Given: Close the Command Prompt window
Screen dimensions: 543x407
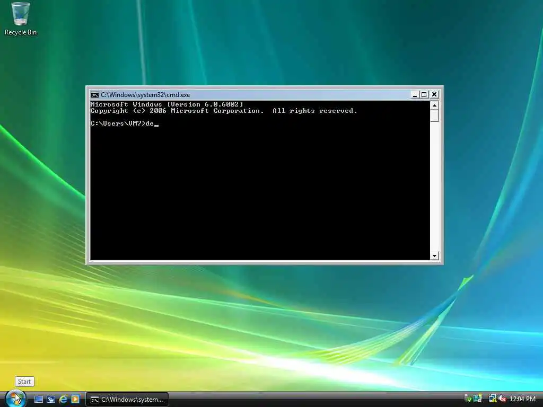Looking at the screenshot, I should point(435,94).
